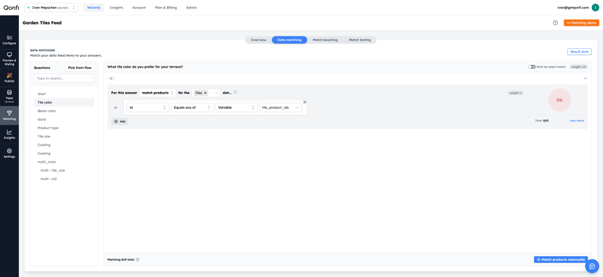This screenshot has width=603, height=277.
Task: Go to Plan & Billing
Action: [x=165, y=8]
